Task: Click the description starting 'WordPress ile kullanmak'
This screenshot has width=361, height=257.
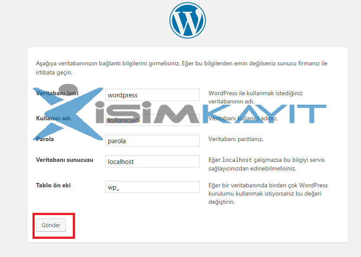Action: (x=255, y=97)
